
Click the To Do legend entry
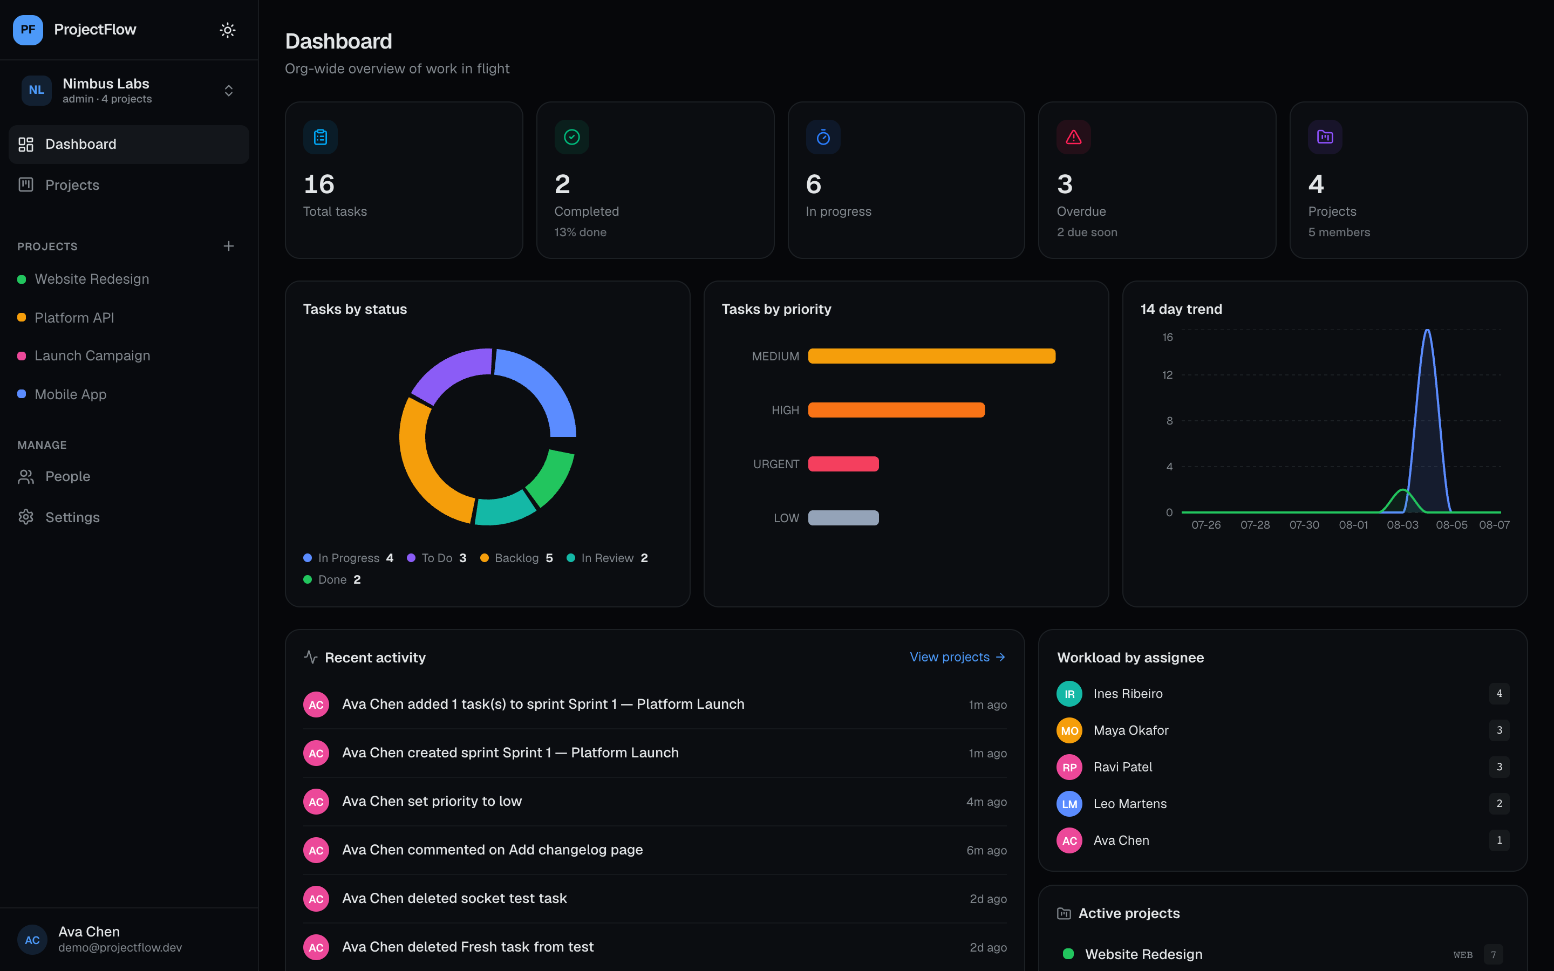[x=437, y=558]
